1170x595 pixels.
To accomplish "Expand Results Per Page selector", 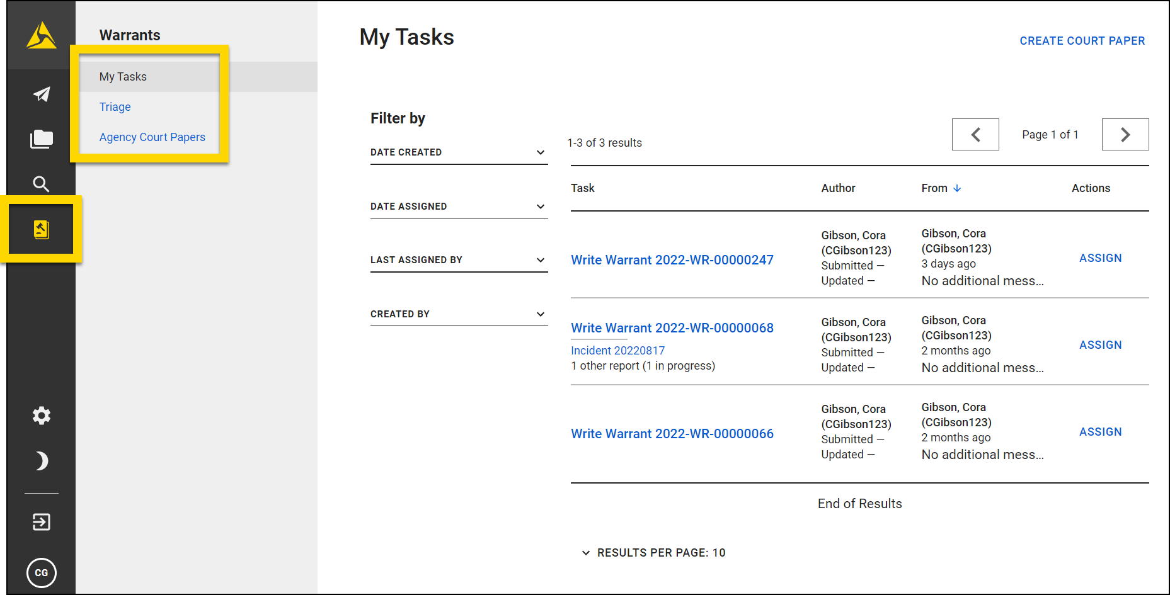I will [653, 553].
